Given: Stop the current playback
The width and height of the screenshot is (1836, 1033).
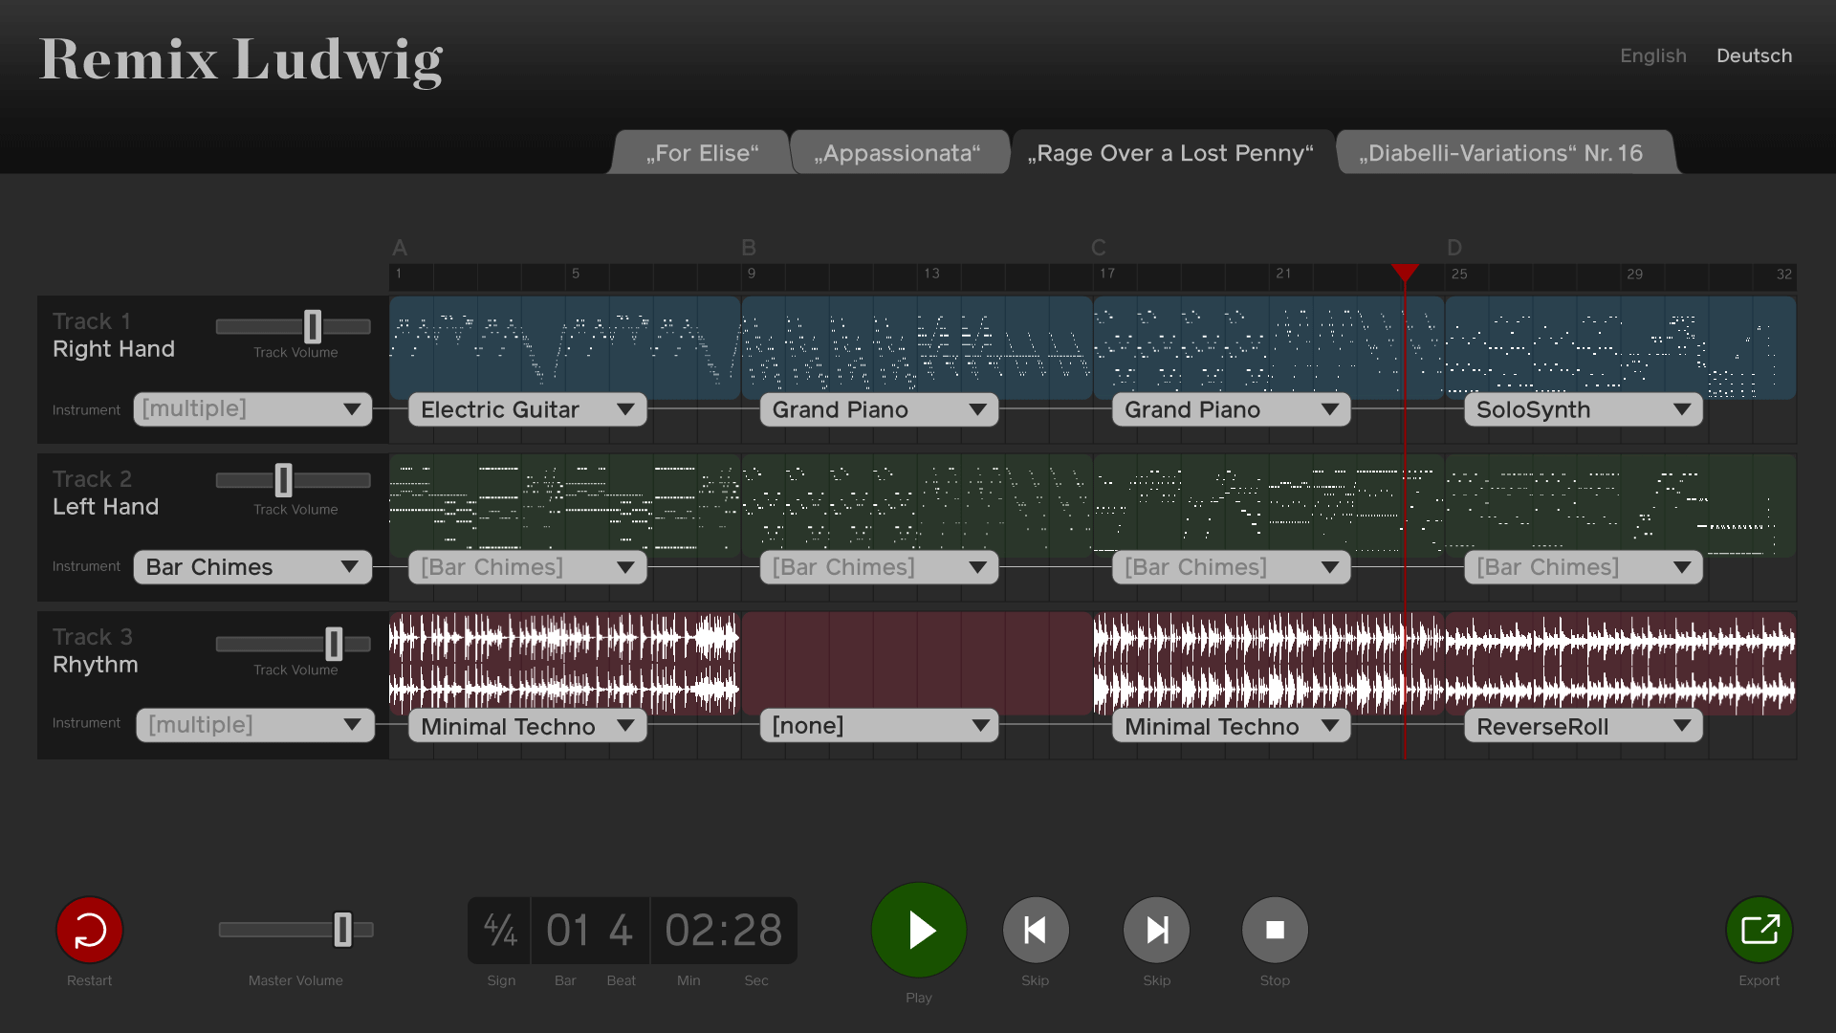Looking at the screenshot, I should click(x=1275, y=931).
